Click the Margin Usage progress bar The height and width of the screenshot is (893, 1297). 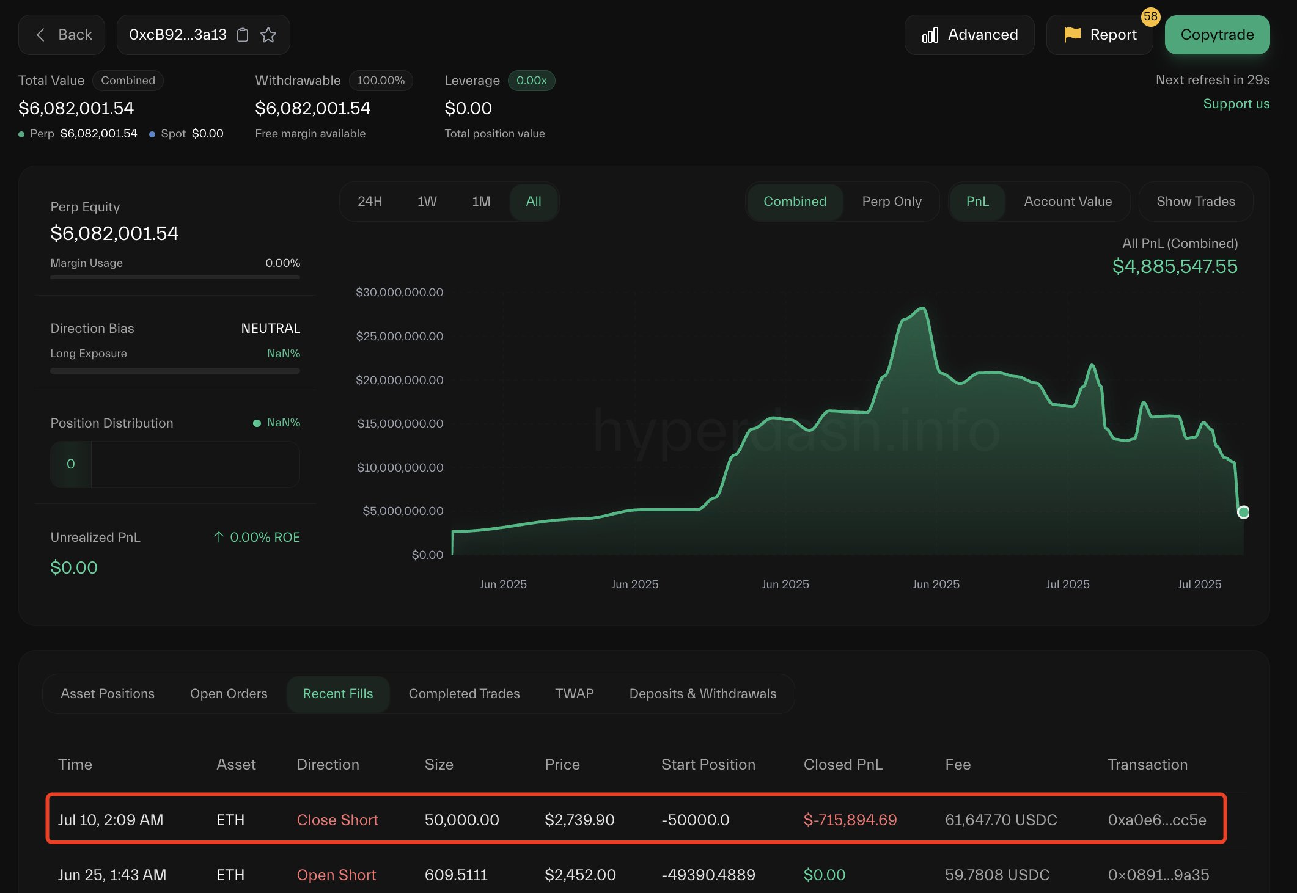click(175, 277)
